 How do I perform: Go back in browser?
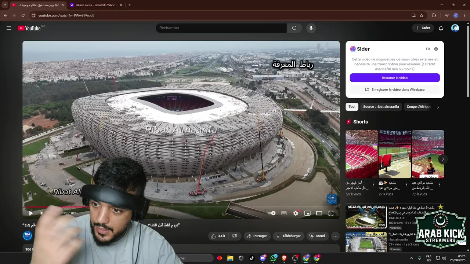point(5,15)
